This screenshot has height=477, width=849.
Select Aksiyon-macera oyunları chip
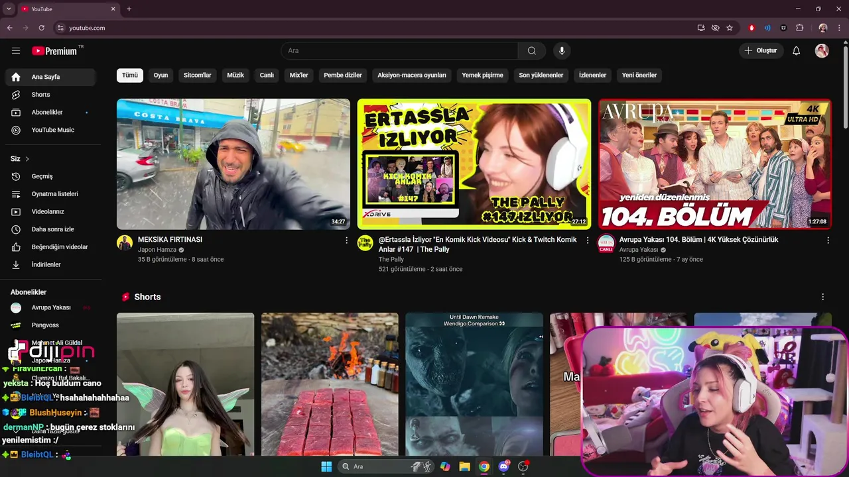[x=412, y=76]
